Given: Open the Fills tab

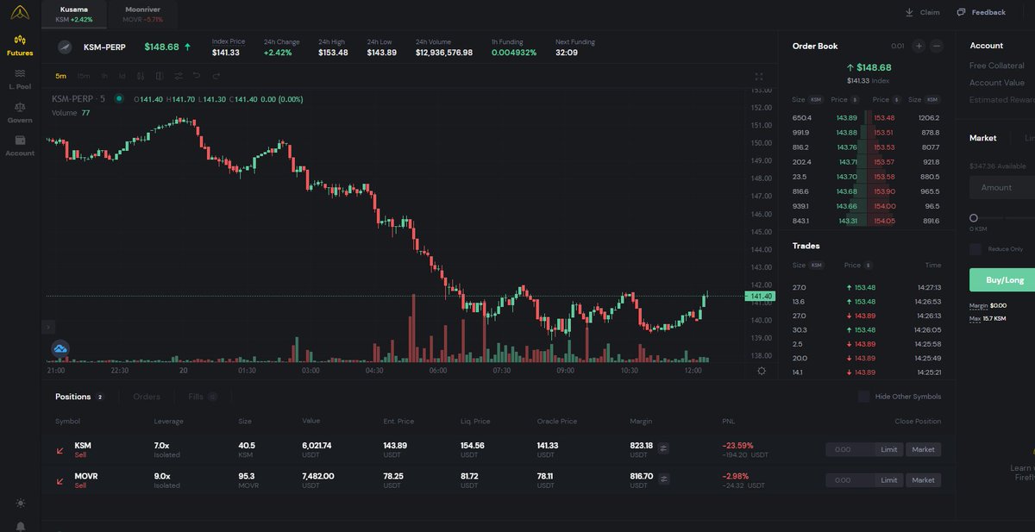Looking at the screenshot, I should pos(202,397).
